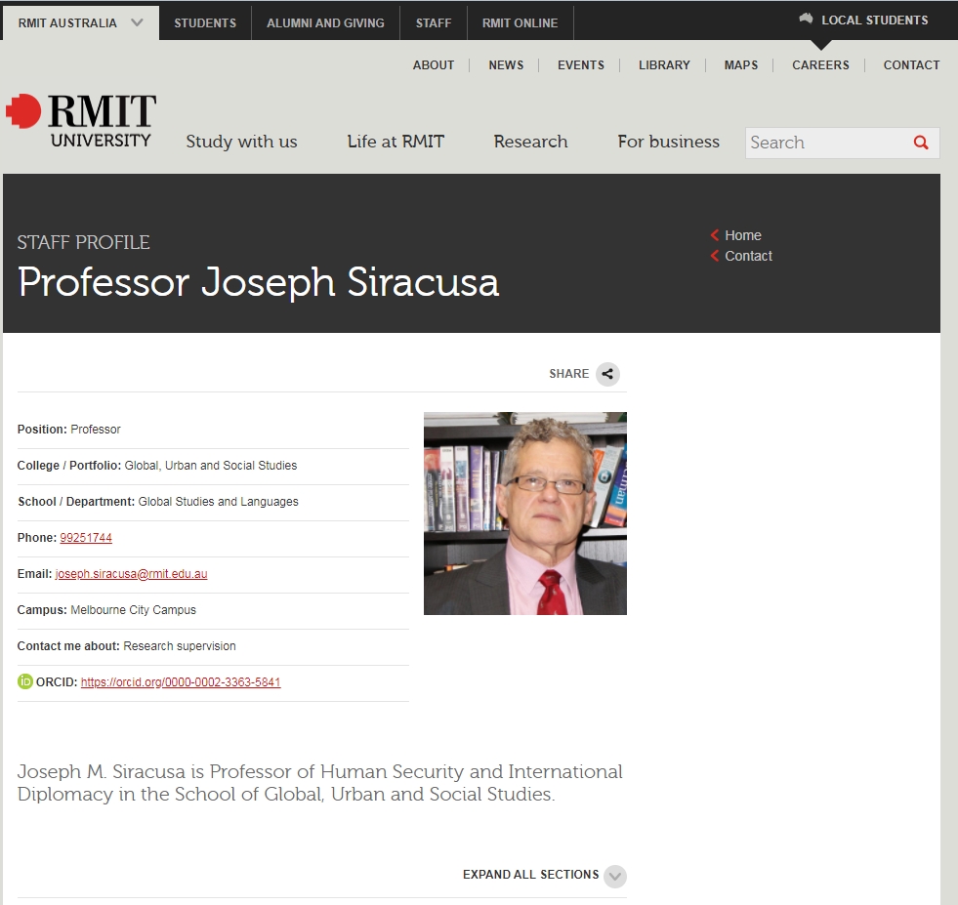Open the Maps link

coord(740,65)
